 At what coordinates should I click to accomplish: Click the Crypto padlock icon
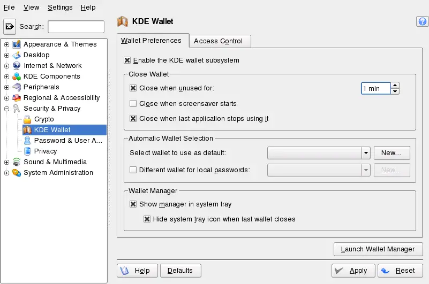pyautogui.click(x=27, y=119)
